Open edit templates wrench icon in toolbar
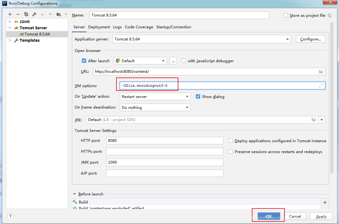This screenshot has height=224, width=339. point(34,14)
